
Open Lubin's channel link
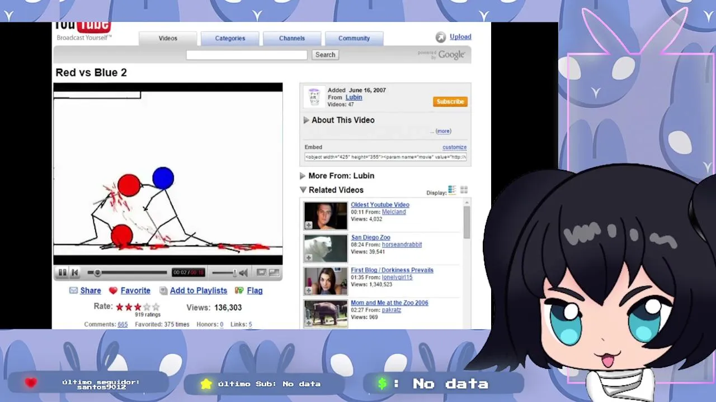click(x=354, y=97)
